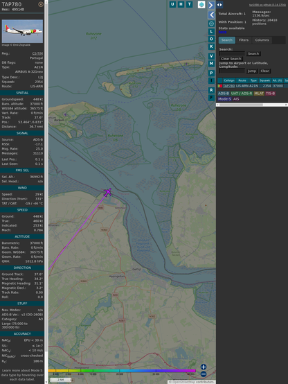Viewport: 288px width, 384px height.
Task: Click the double-arrow sidebar width toggle
Action: tap(219, 5)
